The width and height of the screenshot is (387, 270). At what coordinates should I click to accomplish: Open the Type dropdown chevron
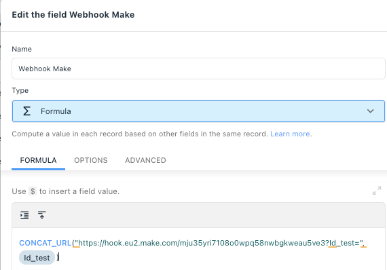[370, 111]
